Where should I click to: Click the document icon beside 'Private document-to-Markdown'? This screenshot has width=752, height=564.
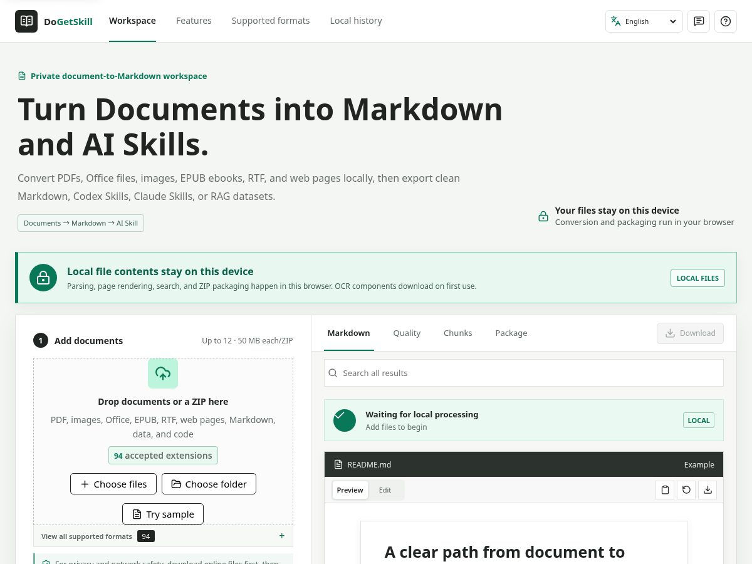pos(22,76)
